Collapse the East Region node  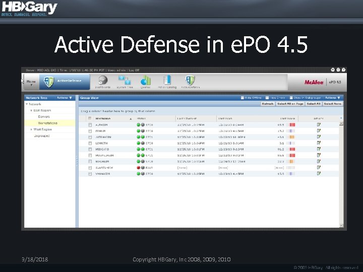tap(31, 110)
